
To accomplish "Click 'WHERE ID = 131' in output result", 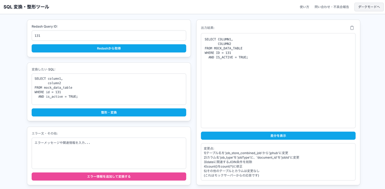I will [218, 53].
